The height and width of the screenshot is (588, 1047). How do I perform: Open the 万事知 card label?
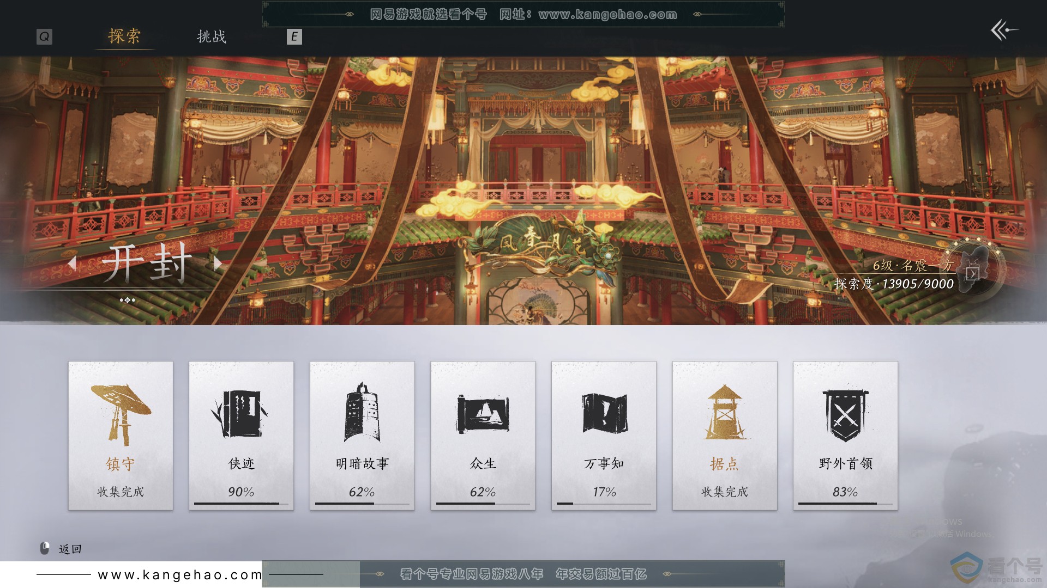point(604,464)
